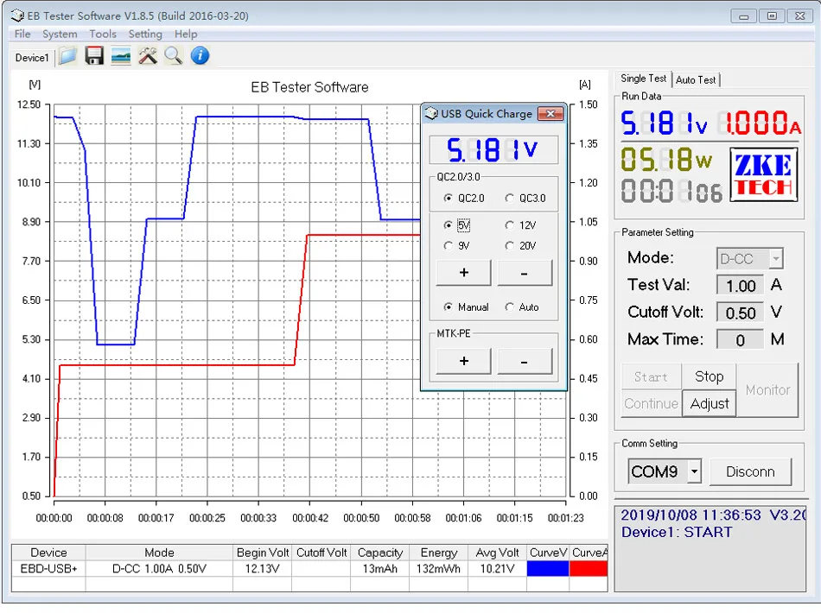This screenshot has height=613, width=821.
Task: Click the Test Val input field
Action: point(740,286)
